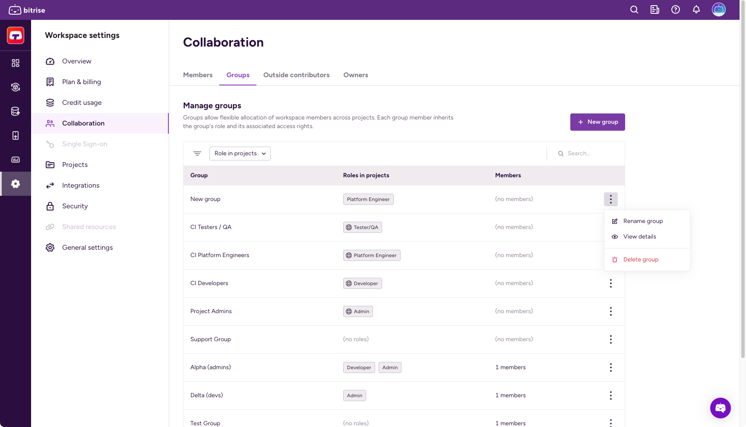Viewport: 746px width, 427px height.
Task: Choose Delete group in the menu
Action: click(640, 260)
